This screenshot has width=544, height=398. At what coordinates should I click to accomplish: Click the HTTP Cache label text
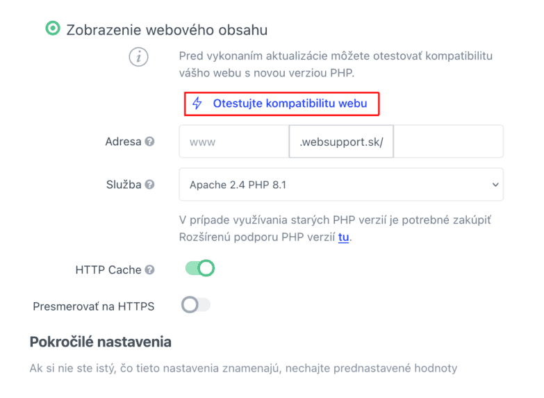(x=108, y=270)
